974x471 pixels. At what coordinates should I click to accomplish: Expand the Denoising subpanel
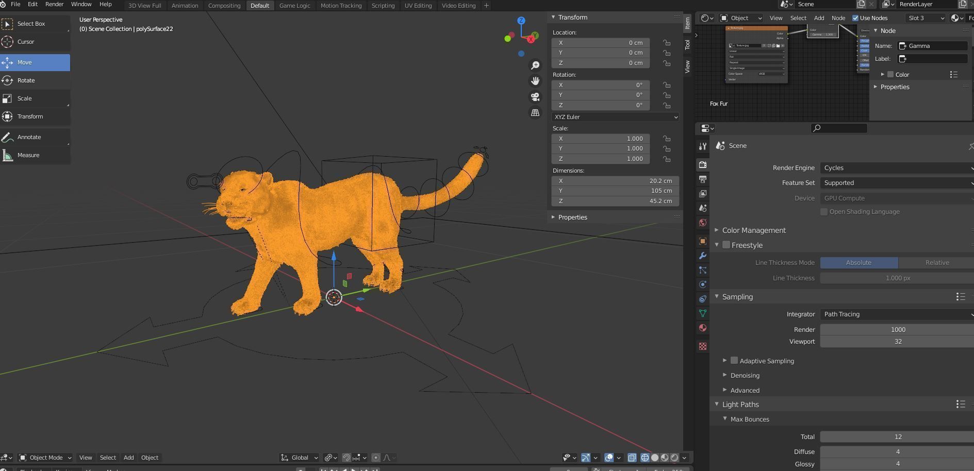pos(745,375)
